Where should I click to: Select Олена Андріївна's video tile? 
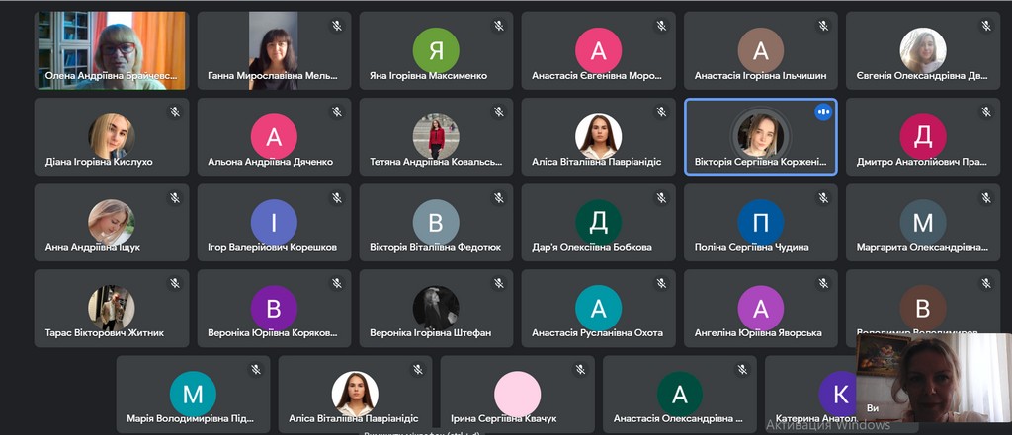click(x=111, y=51)
